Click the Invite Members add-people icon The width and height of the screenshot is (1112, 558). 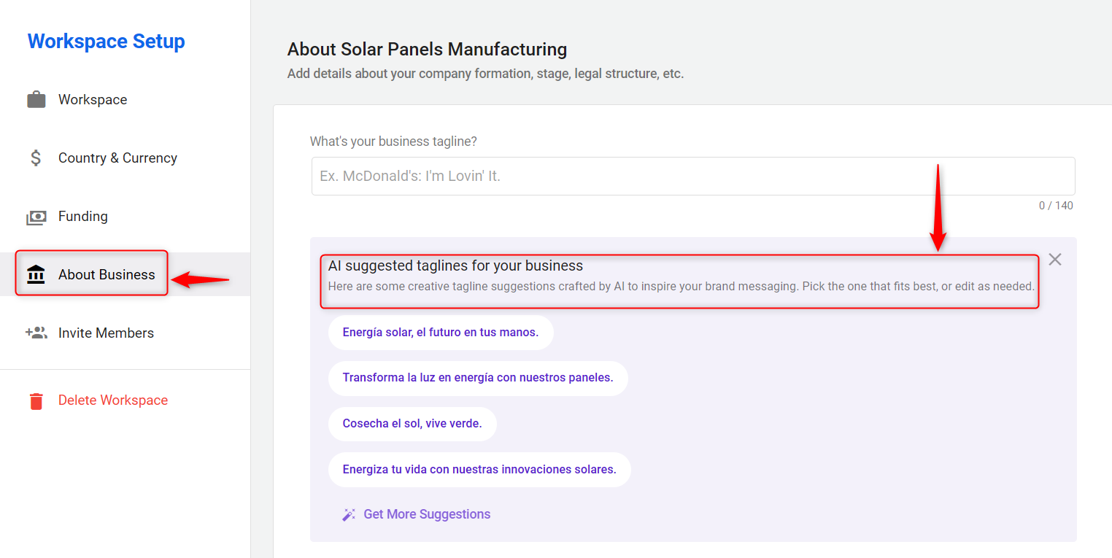[x=36, y=333]
